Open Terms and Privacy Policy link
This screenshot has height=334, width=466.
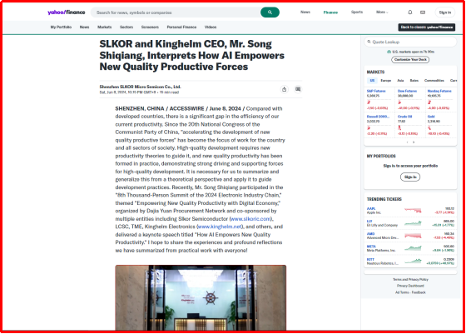tap(410, 280)
